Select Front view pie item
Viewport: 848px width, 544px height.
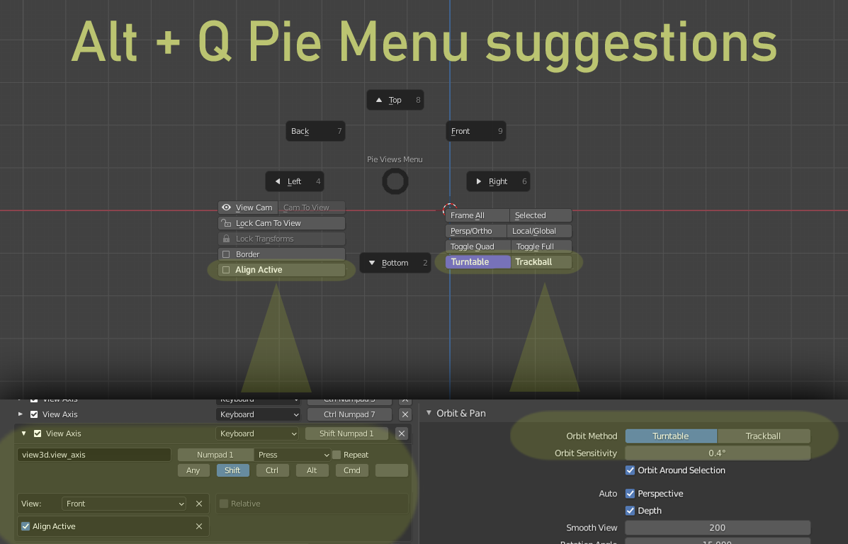point(476,131)
